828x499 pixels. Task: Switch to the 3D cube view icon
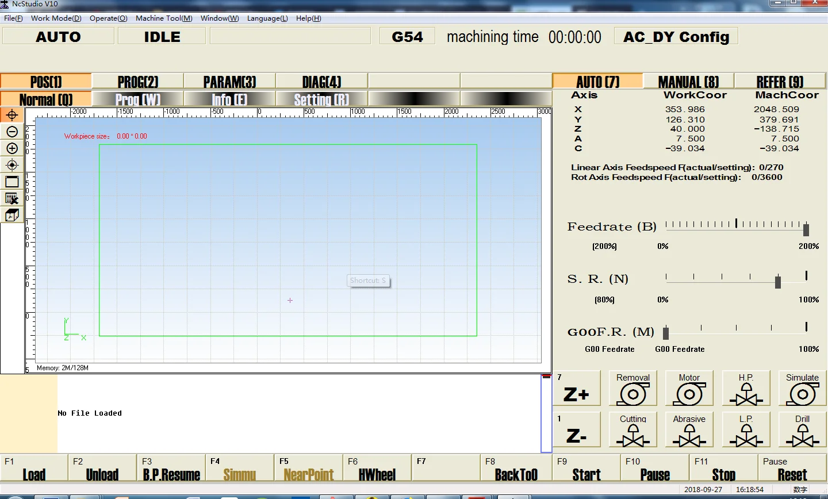[11, 215]
